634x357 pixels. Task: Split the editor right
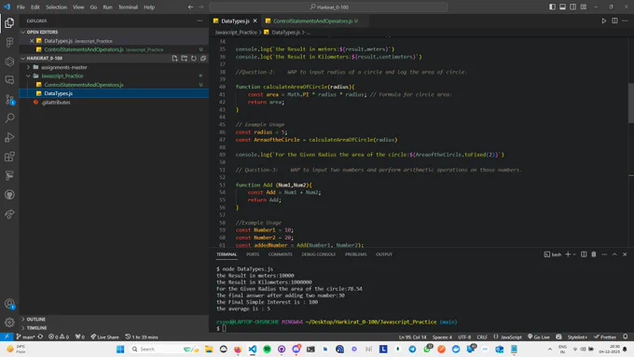coord(614,21)
